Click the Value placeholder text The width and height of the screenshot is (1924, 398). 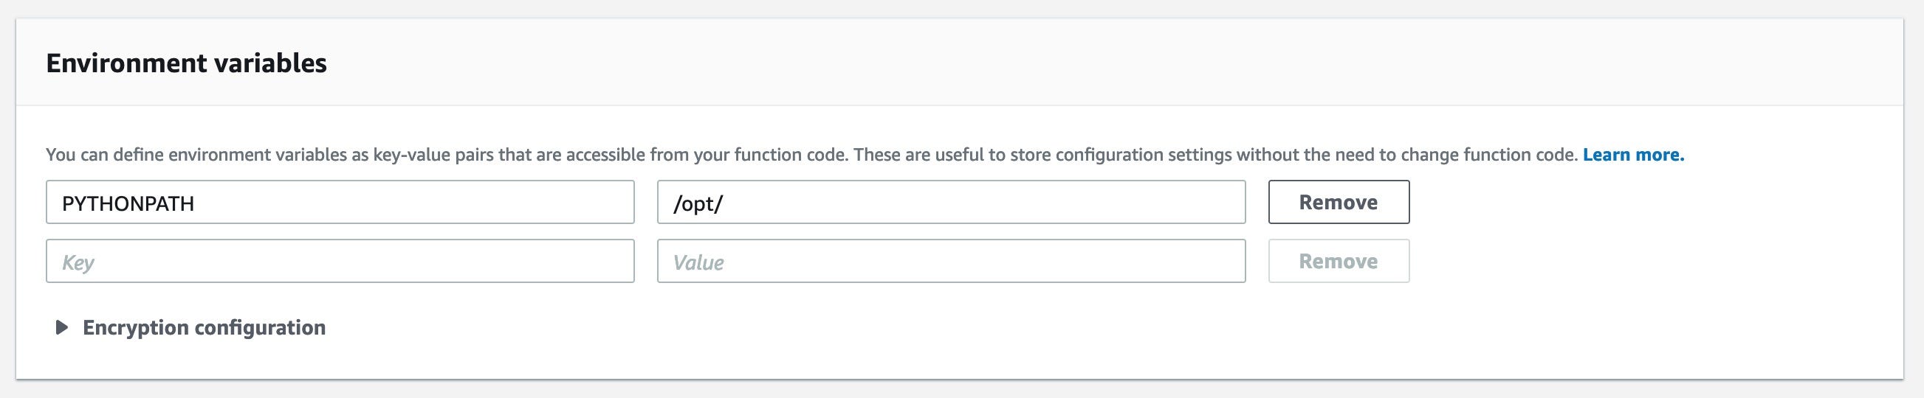pos(698,262)
